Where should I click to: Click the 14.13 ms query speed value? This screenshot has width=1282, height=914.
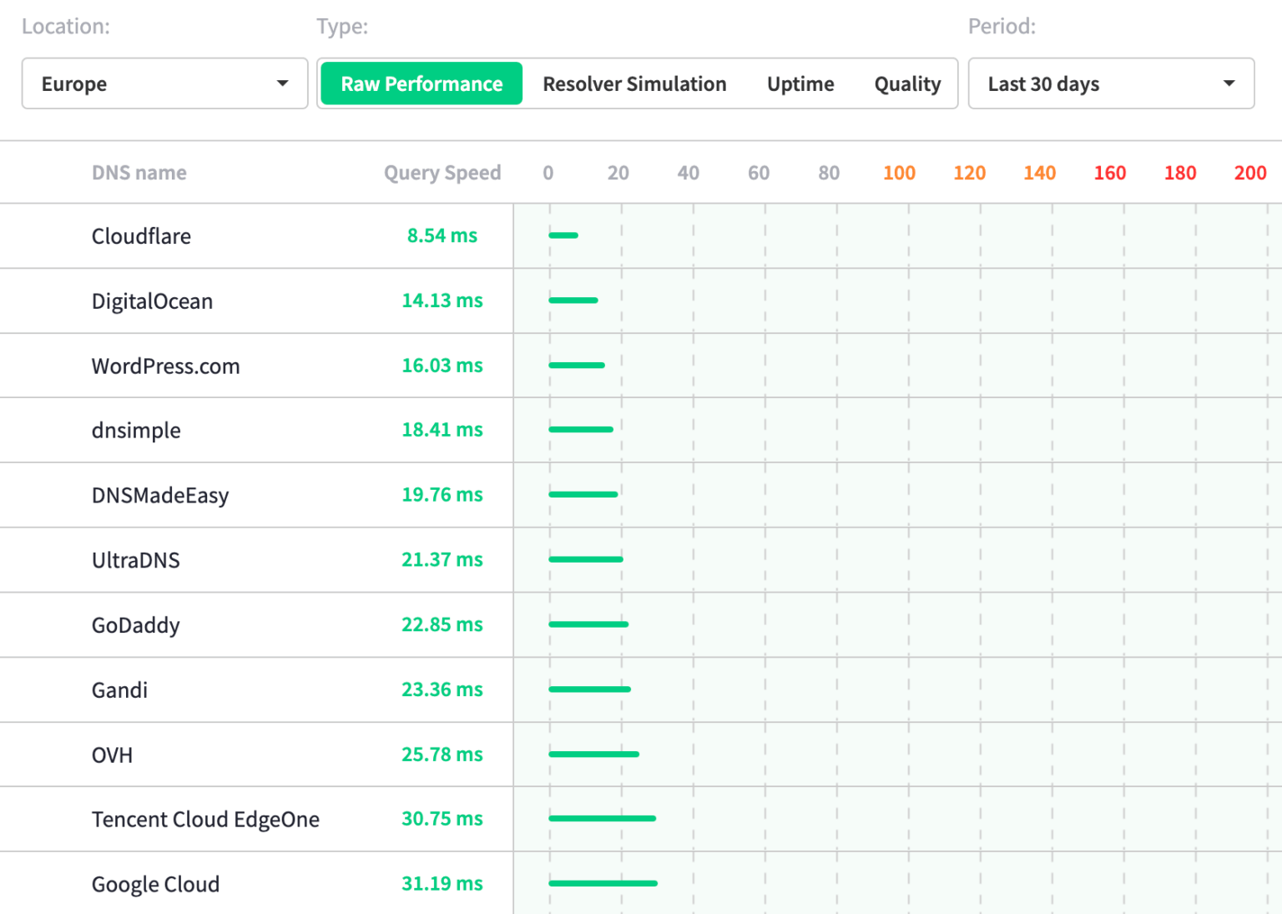pyautogui.click(x=442, y=300)
